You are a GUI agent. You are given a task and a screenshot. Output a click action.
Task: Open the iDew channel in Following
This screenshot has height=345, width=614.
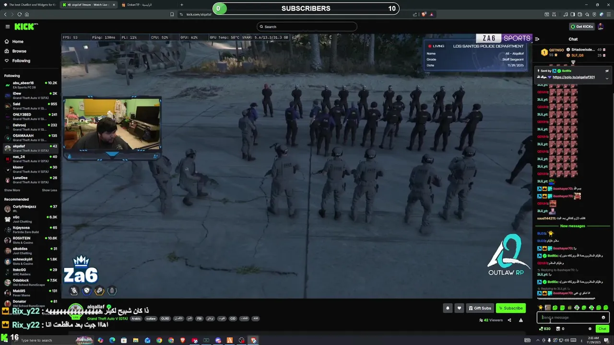pos(31,95)
